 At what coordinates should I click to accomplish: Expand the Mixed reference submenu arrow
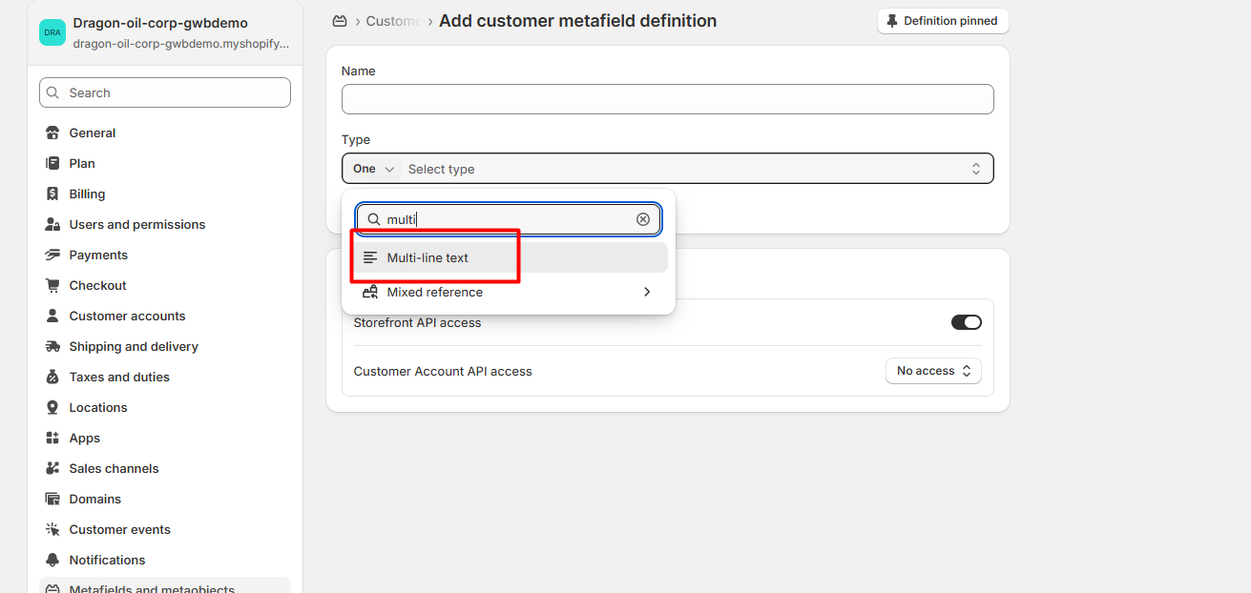click(x=647, y=292)
